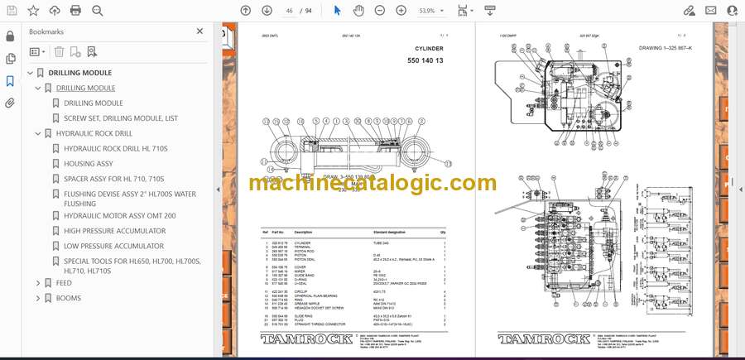
Task: Open FLUSHING DEVISE ASSY 2" HL700S bookmark
Action: tap(130, 199)
